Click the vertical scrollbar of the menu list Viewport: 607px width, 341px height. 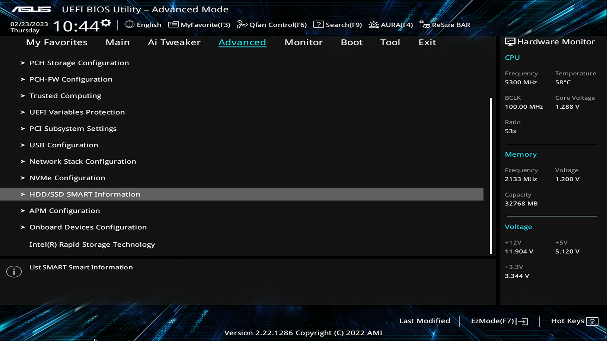(491, 176)
